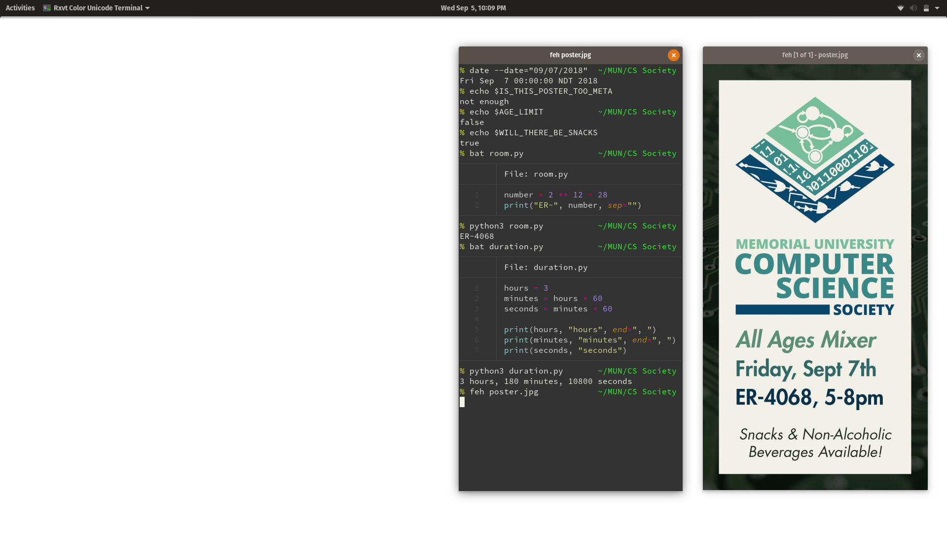Image resolution: width=947 pixels, height=533 pixels.
Task: Click 'ER-4068, 5-8pm' on the poster
Action: 809,398
